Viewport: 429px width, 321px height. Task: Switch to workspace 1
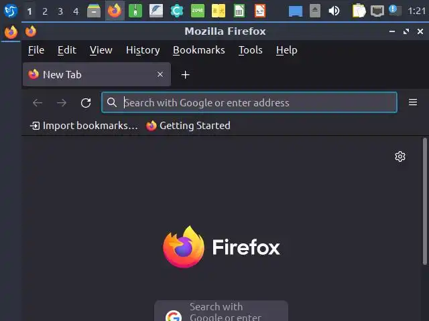pos(29,11)
